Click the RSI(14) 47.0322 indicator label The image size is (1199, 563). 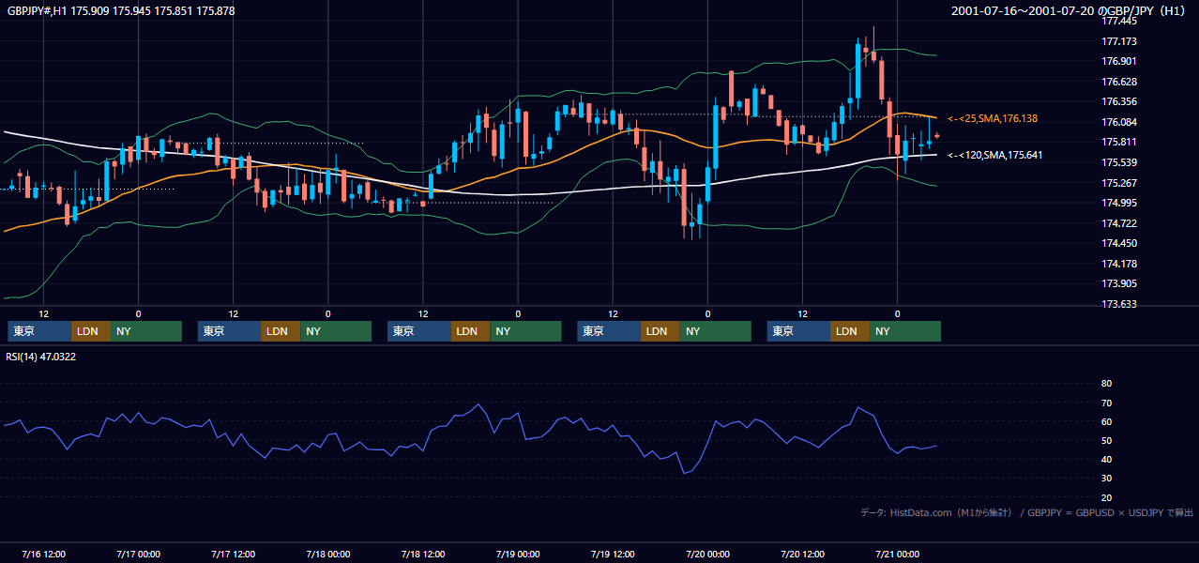tap(40, 357)
